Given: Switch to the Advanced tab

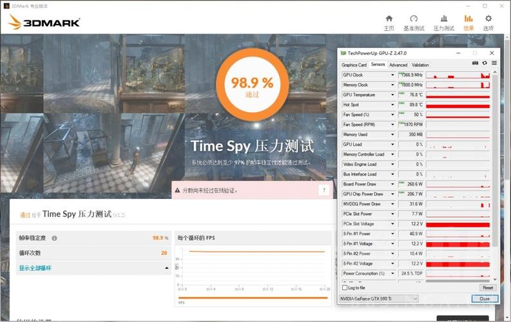Looking at the screenshot, I should [398, 65].
